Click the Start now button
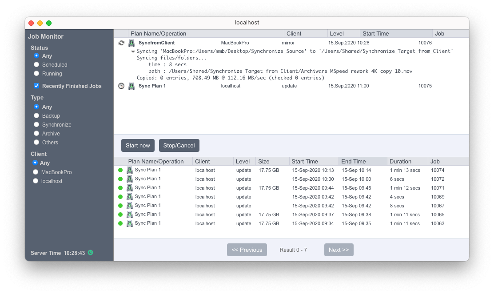Screen dimensions: 494x294 [138, 146]
